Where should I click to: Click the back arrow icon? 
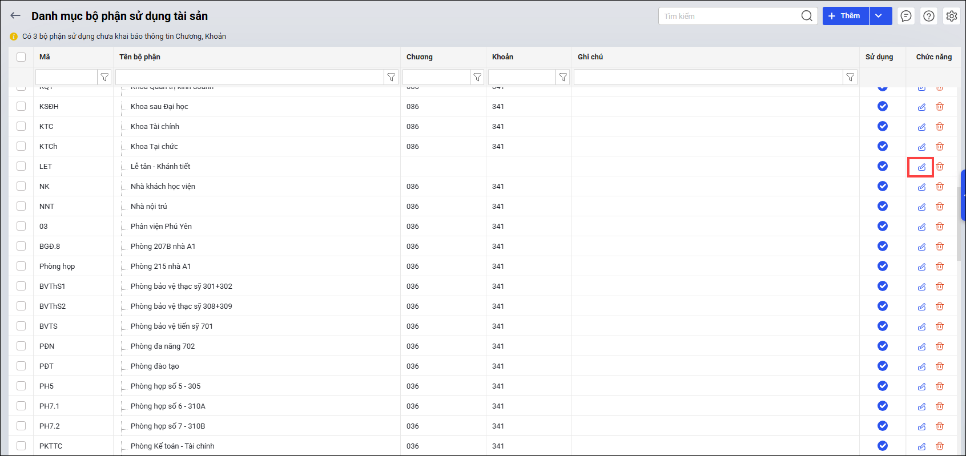[x=15, y=16]
